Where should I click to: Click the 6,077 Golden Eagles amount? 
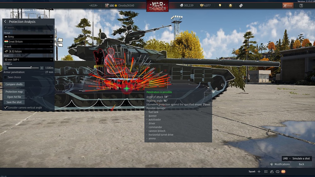[x=207, y=5]
